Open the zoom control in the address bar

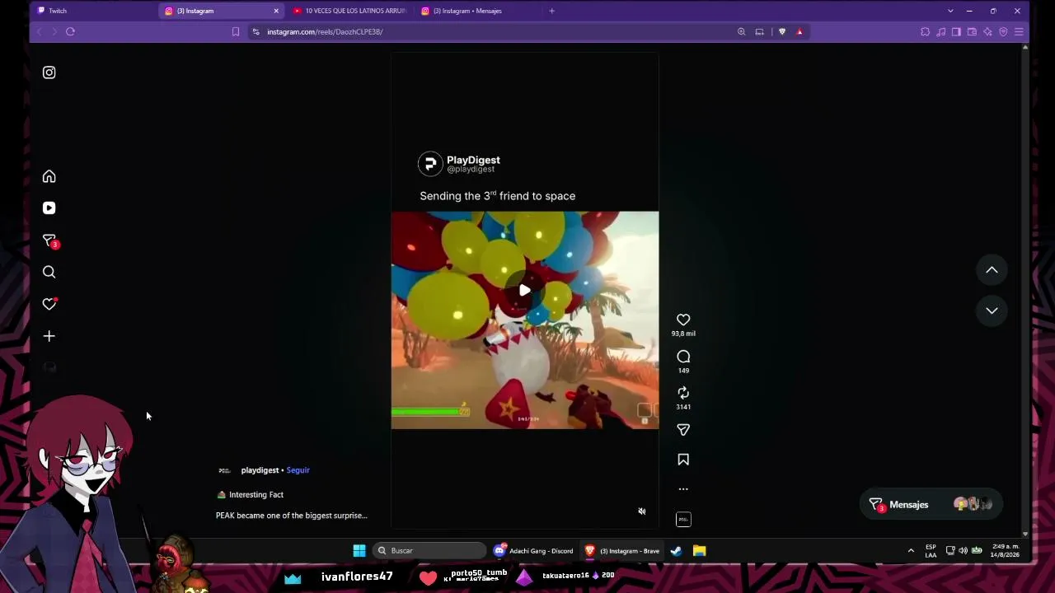click(741, 31)
